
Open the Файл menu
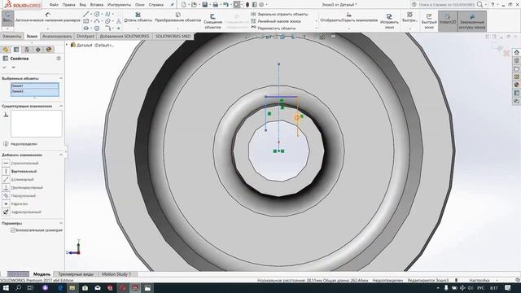point(54,5)
